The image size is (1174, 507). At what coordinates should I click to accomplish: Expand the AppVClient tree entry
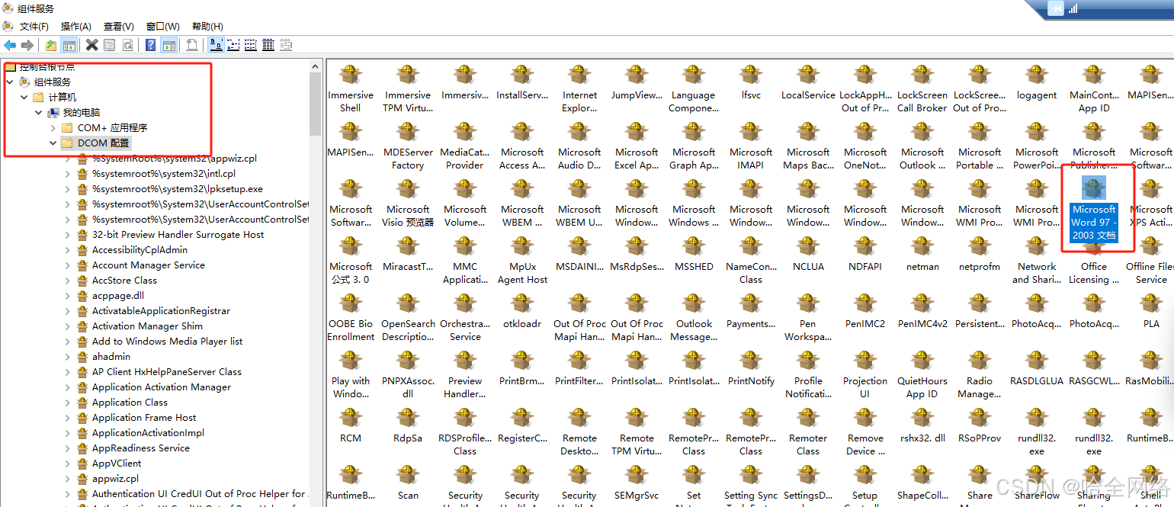pyautogui.click(x=68, y=464)
